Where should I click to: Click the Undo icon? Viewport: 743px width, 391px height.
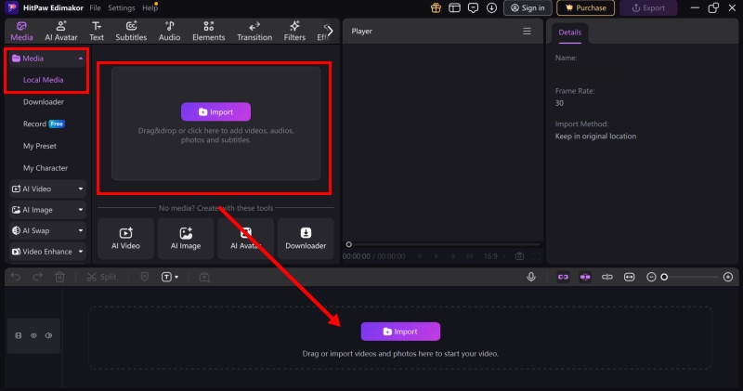click(16, 277)
